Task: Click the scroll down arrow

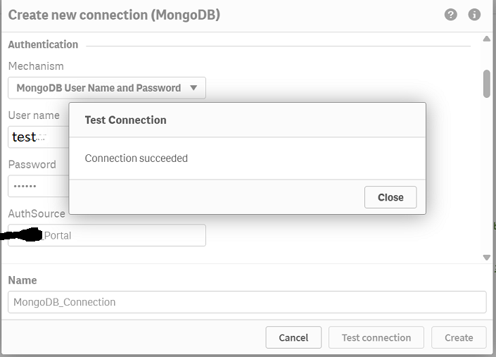Action: coord(487,258)
